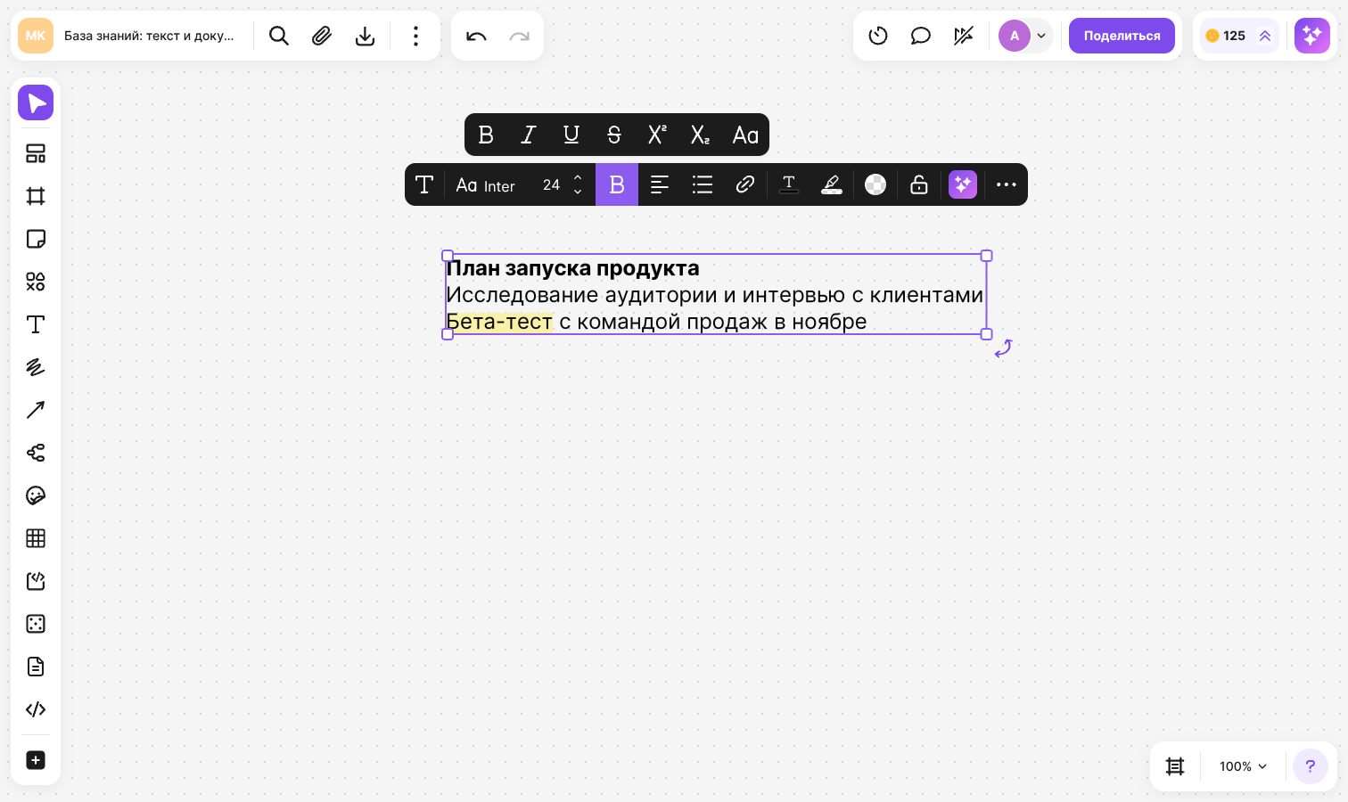Select the arrow connector tool
This screenshot has height=802, width=1348.
(36, 410)
